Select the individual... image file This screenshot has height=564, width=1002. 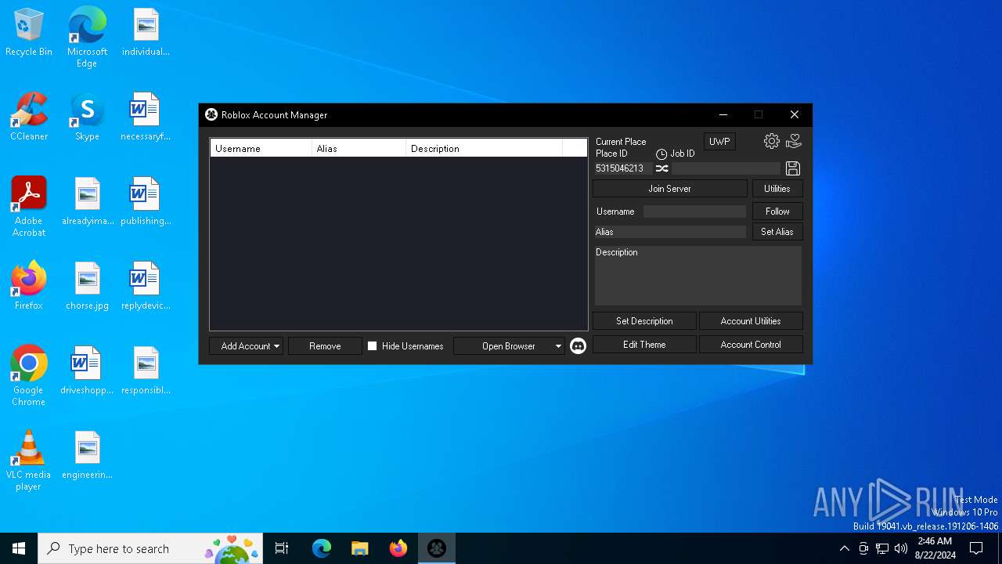pyautogui.click(x=146, y=32)
